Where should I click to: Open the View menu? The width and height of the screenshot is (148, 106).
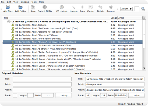point(16,2)
